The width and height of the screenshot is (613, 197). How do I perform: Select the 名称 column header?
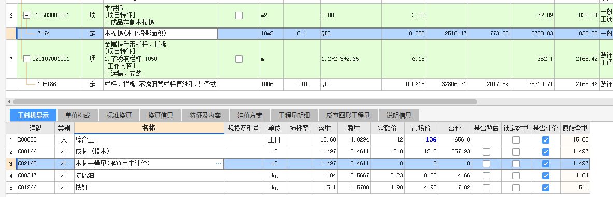(149, 128)
